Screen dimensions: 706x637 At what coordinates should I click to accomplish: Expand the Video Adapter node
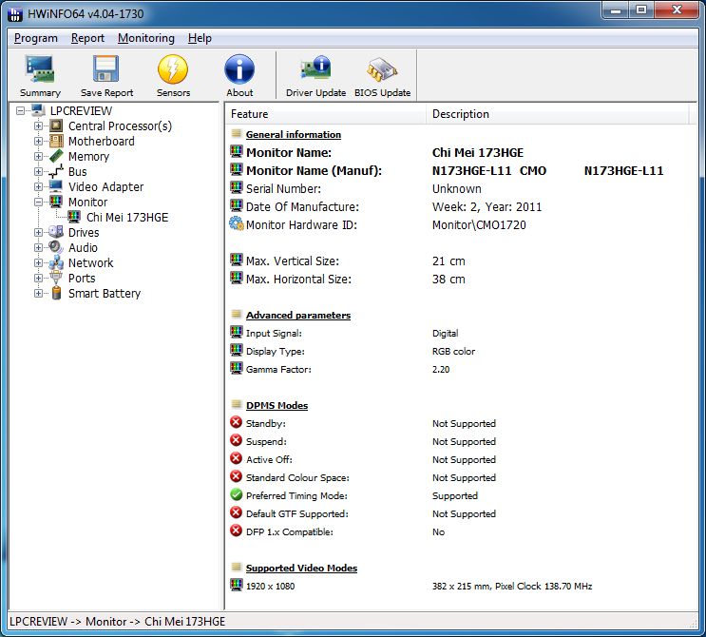pos(38,187)
